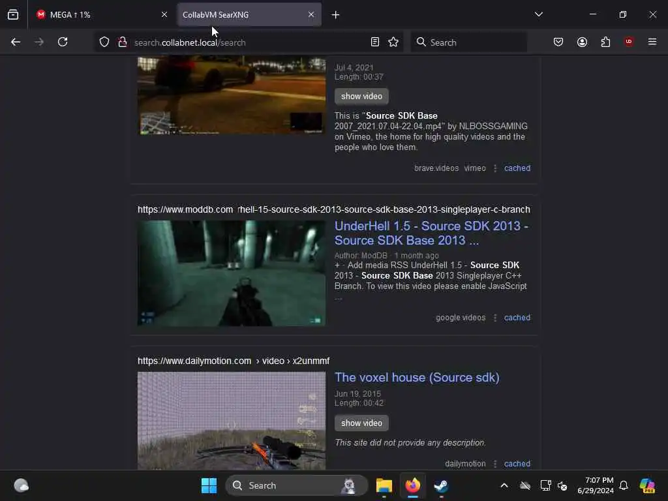This screenshot has height=501, width=668.
Task: Open the Windows Start menu
Action: pyautogui.click(x=209, y=485)
